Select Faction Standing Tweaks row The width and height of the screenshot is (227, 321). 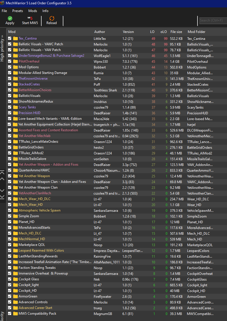(x=117, y=268)
